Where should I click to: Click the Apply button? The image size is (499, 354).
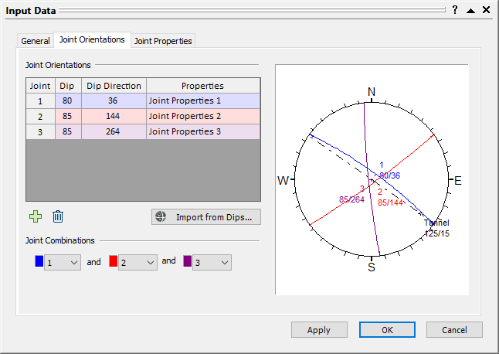319,330
